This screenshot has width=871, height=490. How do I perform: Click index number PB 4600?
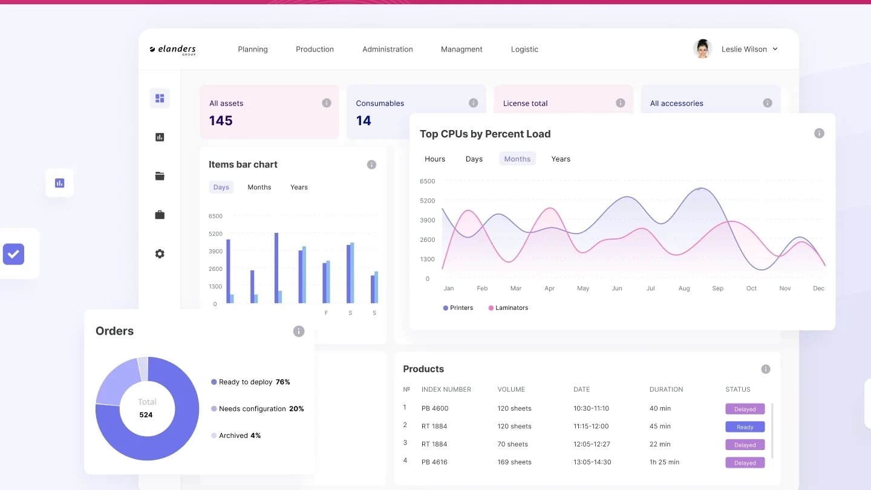(x=435, y=408)
